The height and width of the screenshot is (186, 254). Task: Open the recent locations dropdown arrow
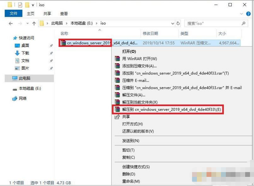click(x=27, y=23)
